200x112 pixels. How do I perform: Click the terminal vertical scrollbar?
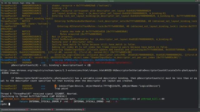click(x=199, y=56)
